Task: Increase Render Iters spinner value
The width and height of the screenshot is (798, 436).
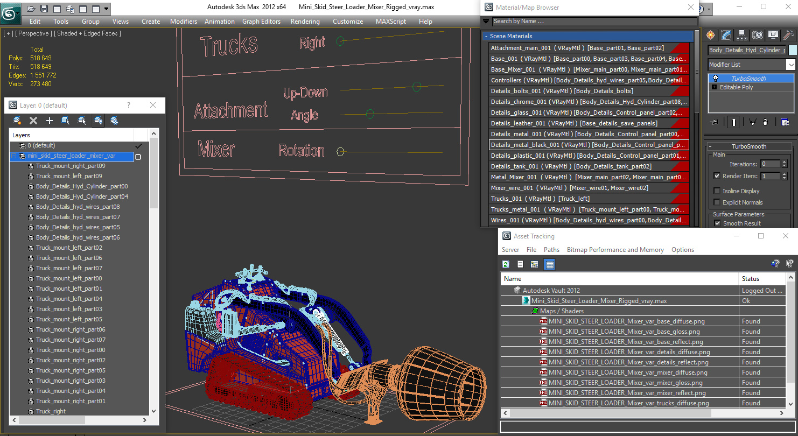Action: (783, 174)
